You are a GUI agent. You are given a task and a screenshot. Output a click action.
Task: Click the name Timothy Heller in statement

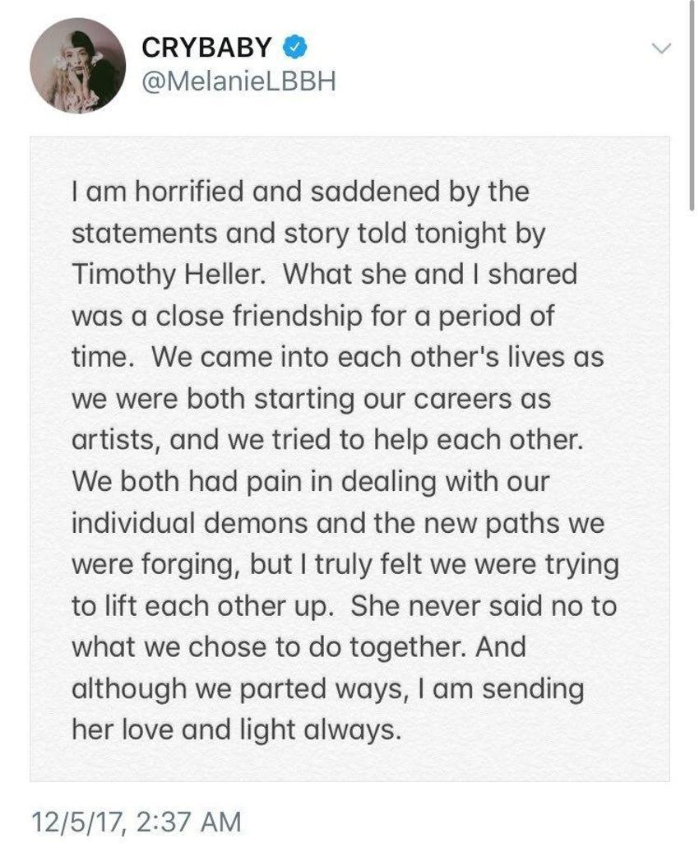coord(168,275)
